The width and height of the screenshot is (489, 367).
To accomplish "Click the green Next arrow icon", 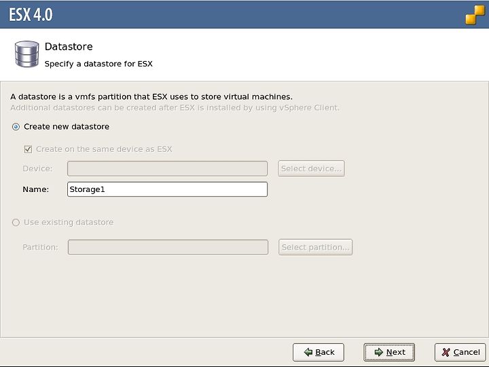I will (x=378, y=352).
